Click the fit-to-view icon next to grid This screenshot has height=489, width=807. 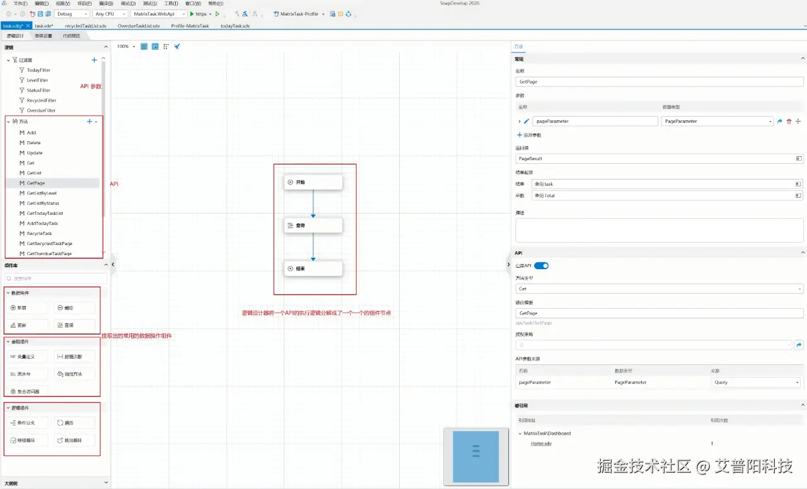tap(155, 47)
